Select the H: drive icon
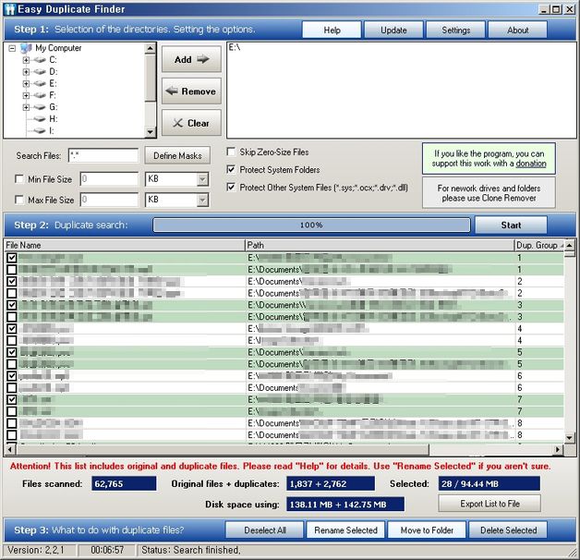 (x=39, y=119)
